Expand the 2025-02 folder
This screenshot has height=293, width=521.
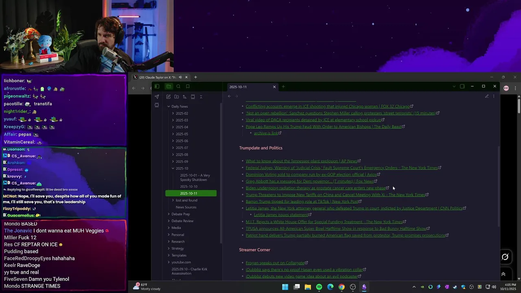point(173,114)
